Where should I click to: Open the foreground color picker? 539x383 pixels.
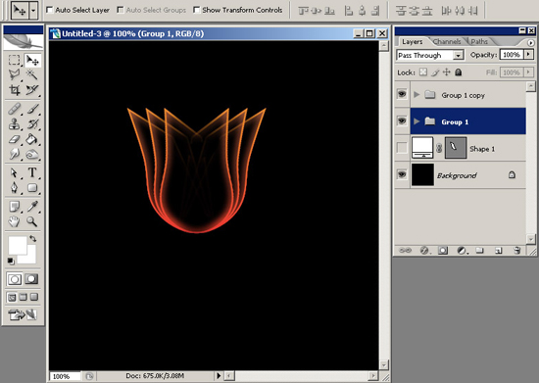point(18,245)
